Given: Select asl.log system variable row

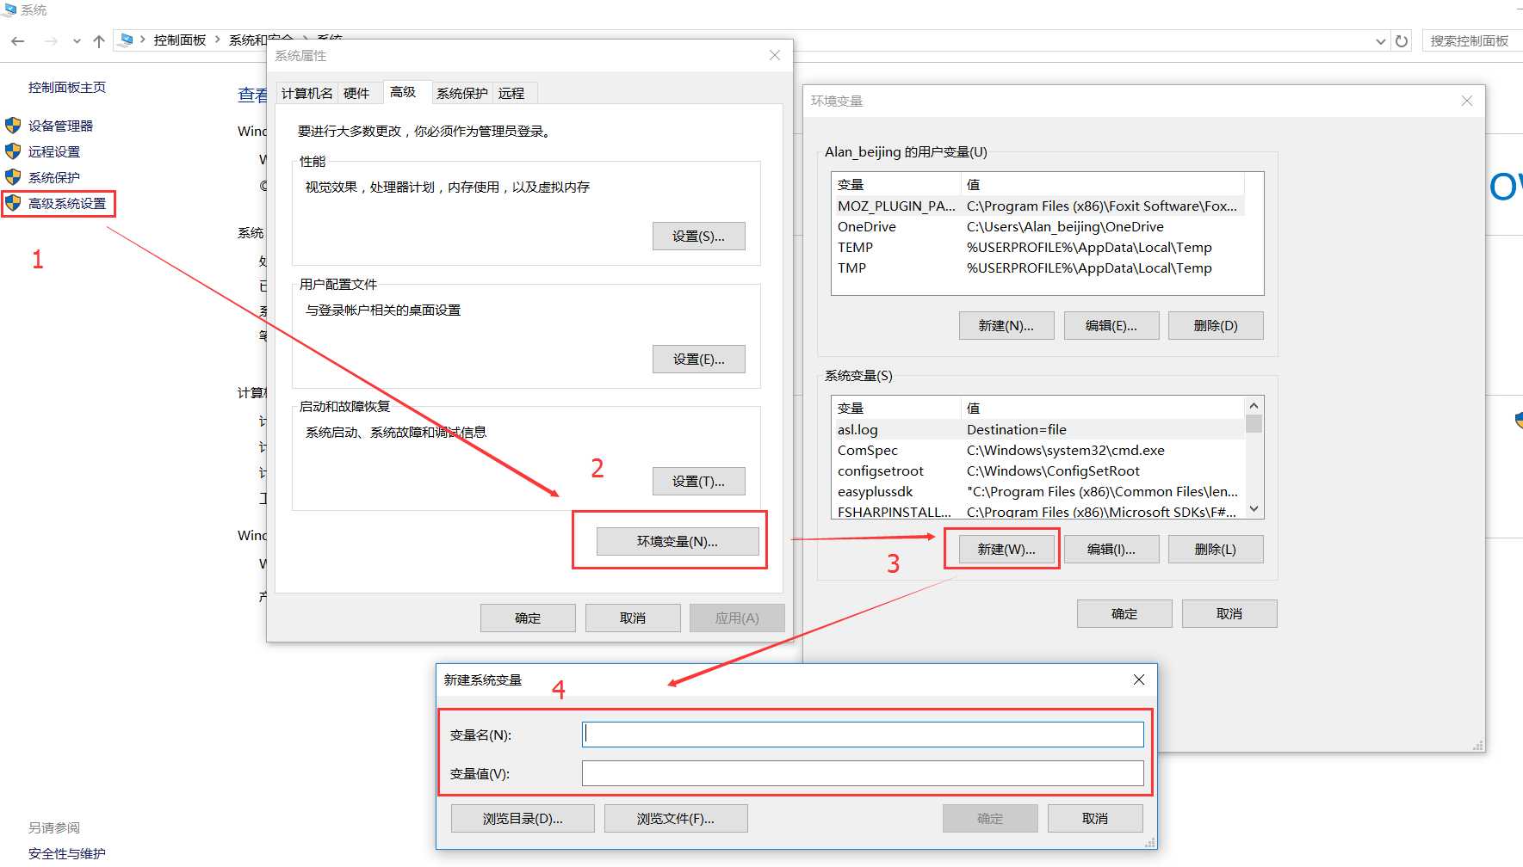Looking at the screenshot, I should 1037,429.
